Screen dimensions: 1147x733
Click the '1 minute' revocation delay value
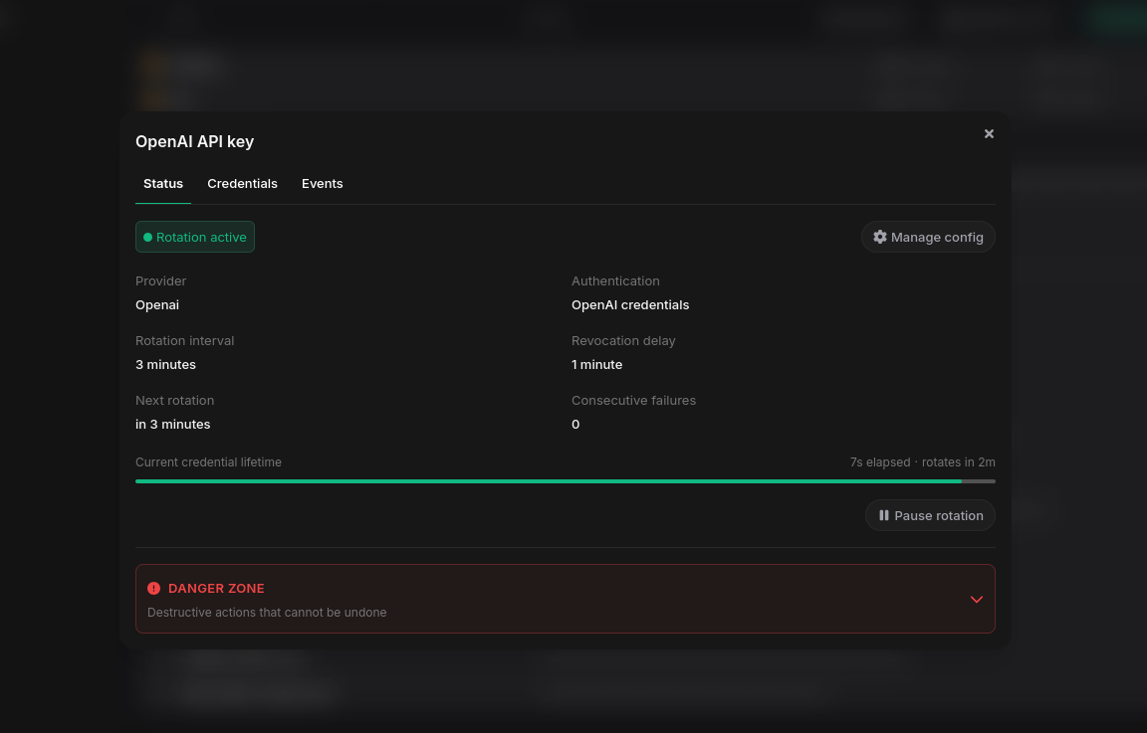point(597,365)
